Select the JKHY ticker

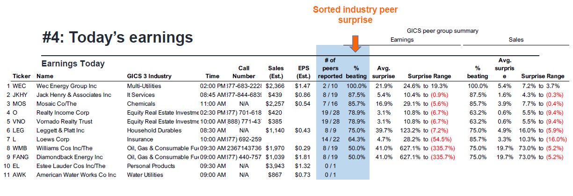tap(21, 95)
